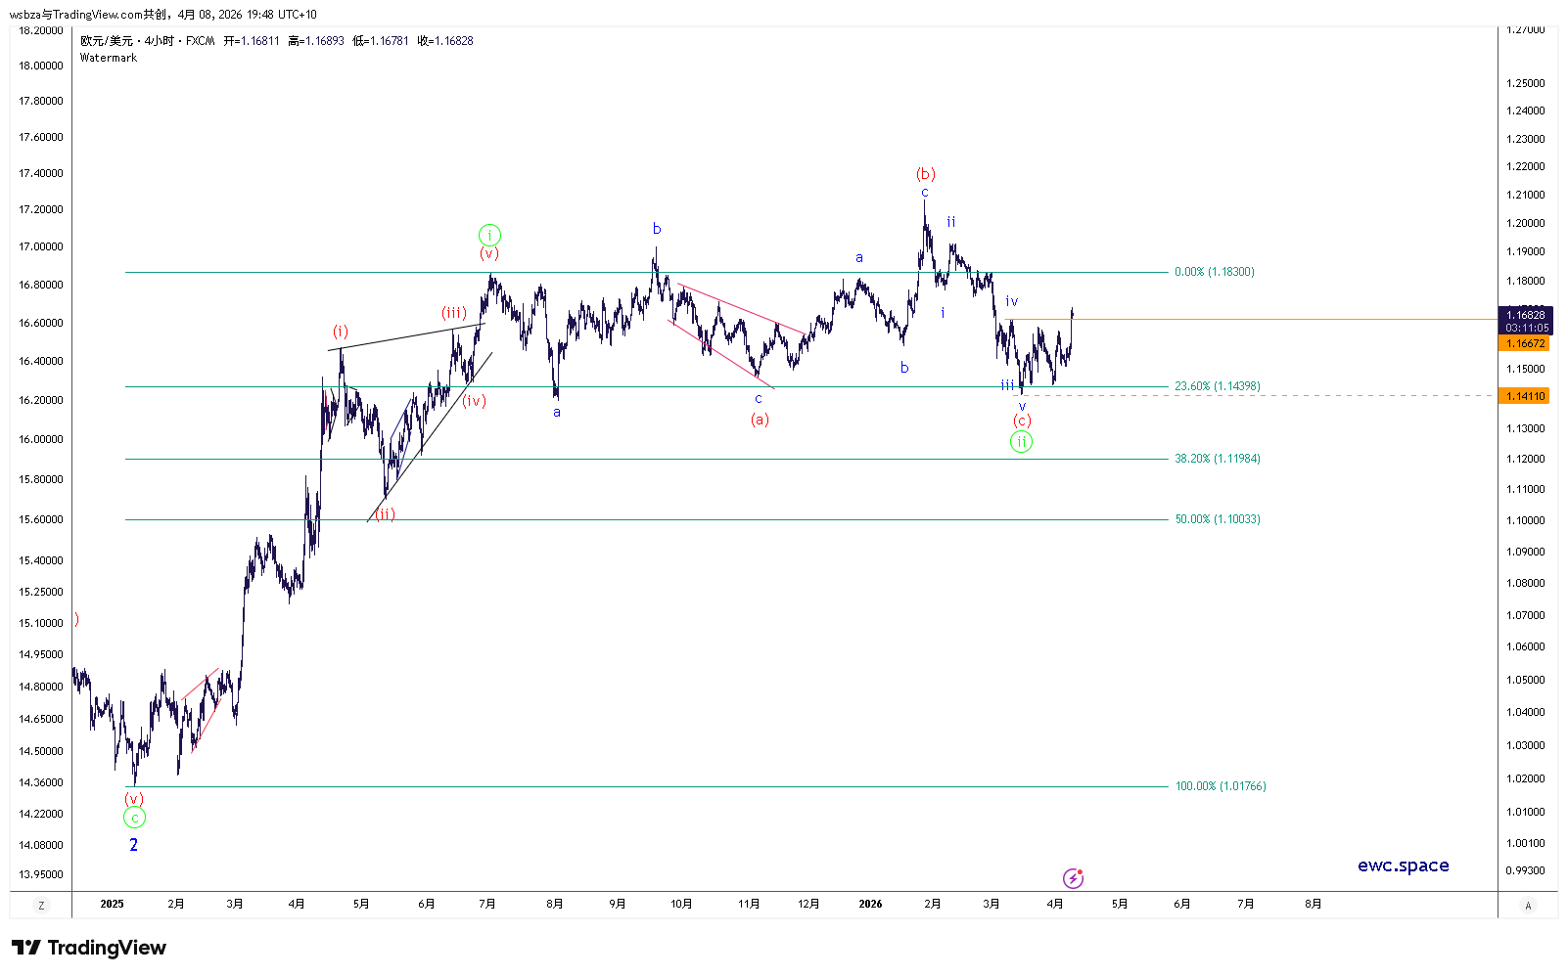Click the TradingView logo at bottom left
1568x977 pixels.
pyautogui.click(x=89, y=948)
